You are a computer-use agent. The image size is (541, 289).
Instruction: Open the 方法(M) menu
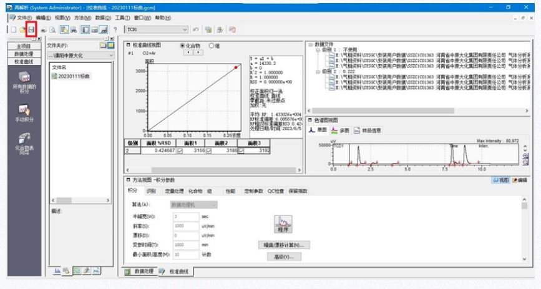[x=84, y=17]
